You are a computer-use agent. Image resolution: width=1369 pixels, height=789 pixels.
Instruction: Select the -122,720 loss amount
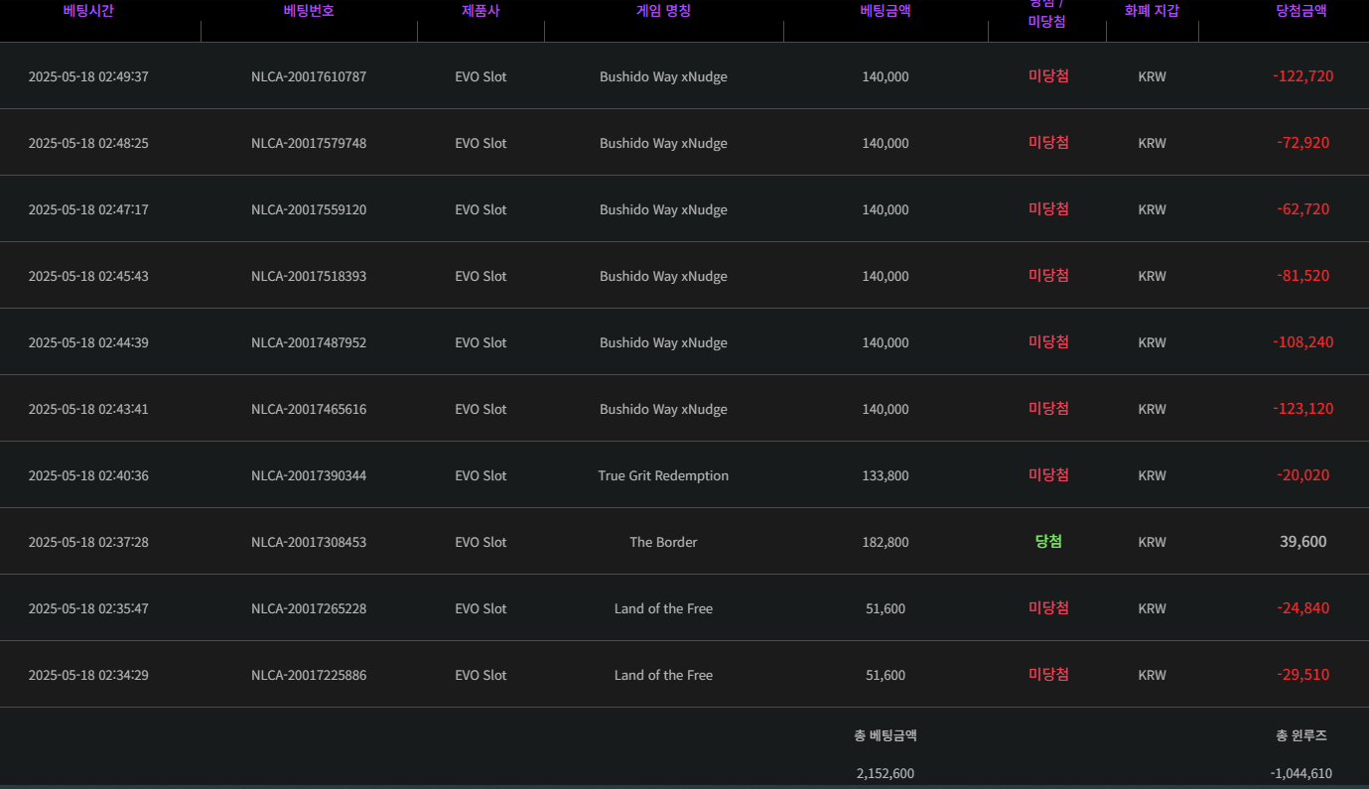click(1302, 76)
